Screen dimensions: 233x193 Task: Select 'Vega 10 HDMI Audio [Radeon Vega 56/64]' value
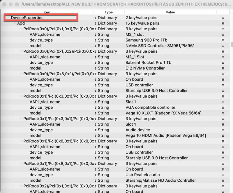click(x=166, y=135)
